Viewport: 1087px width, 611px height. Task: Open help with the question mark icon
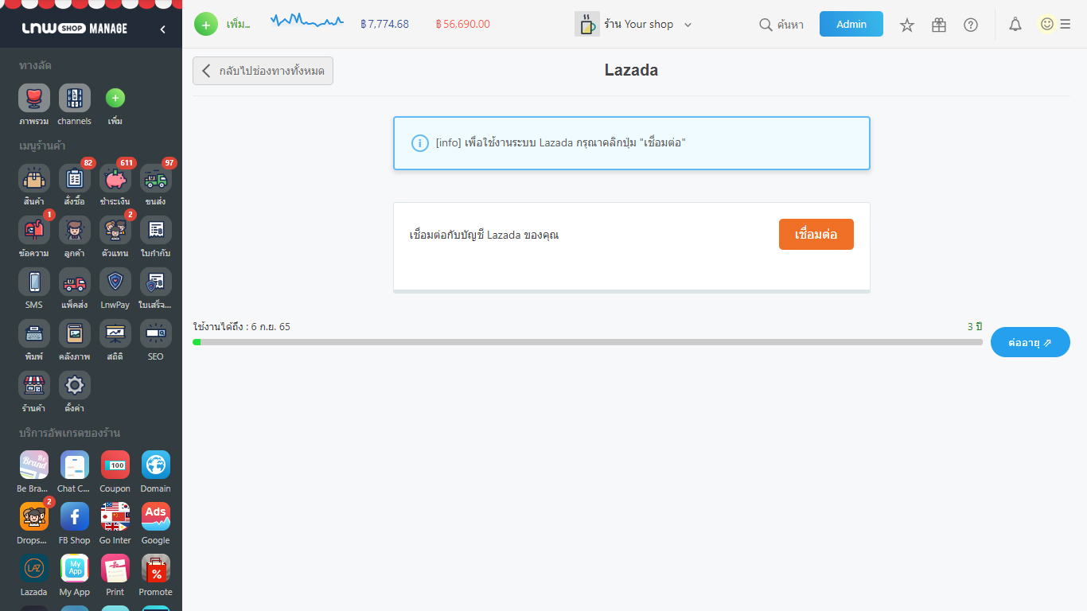click(x=971, y=25)
